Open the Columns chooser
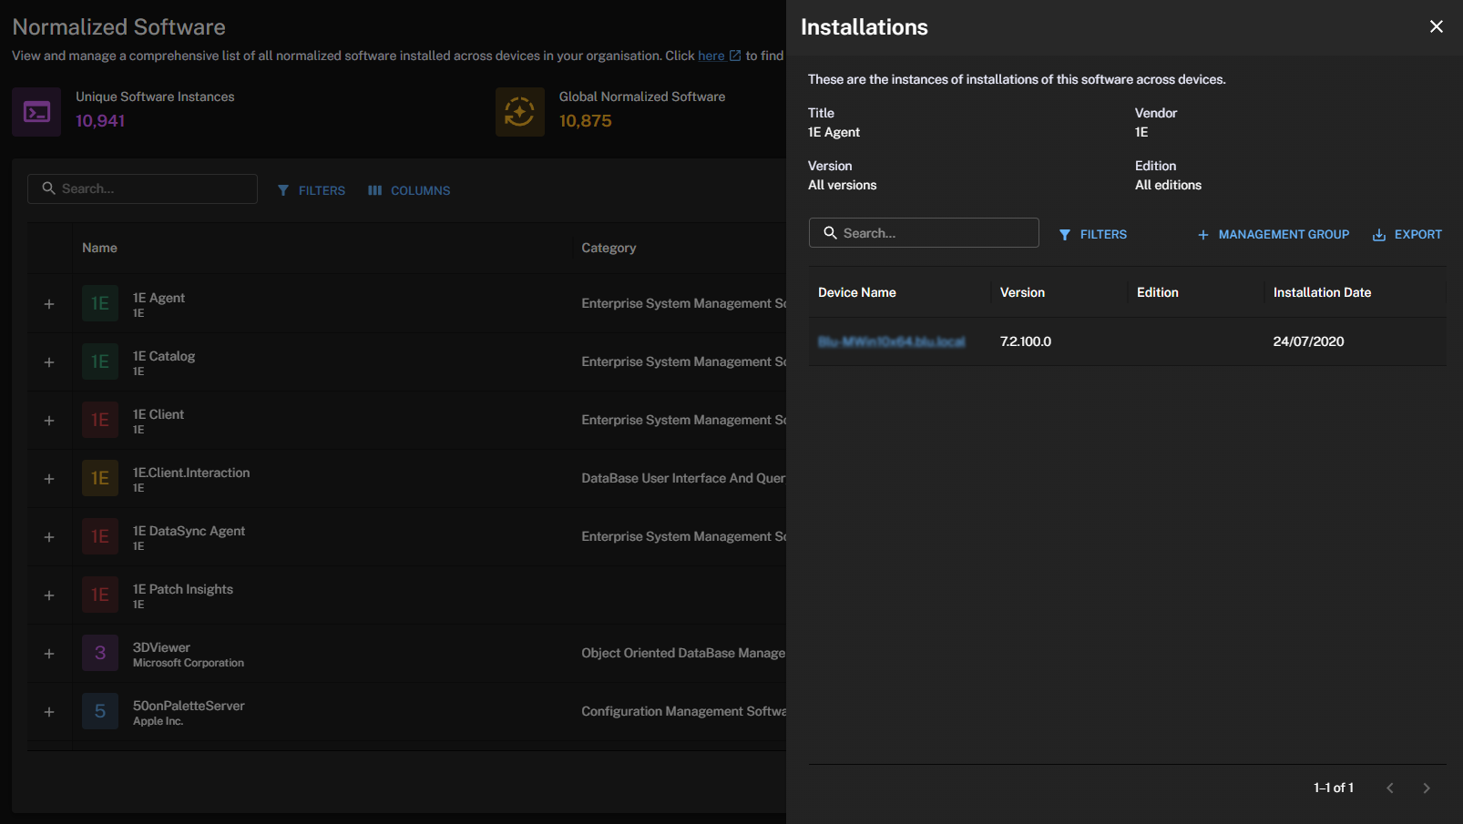The image size is (1463, 824). (x=409, y=190)
